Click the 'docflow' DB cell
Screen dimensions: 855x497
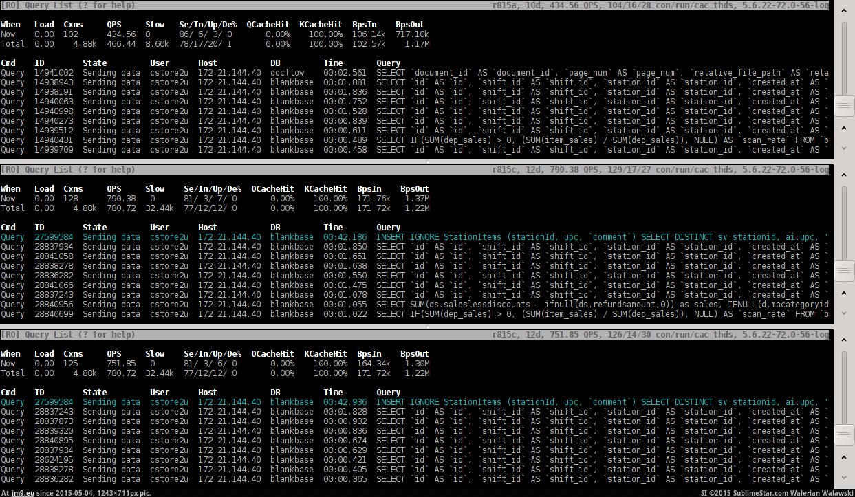(x=288, y=73)
